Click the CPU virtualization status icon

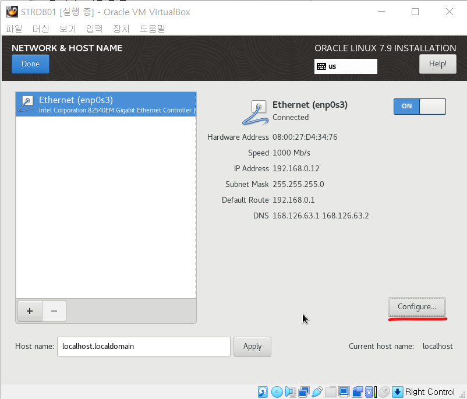coord(370,391)
